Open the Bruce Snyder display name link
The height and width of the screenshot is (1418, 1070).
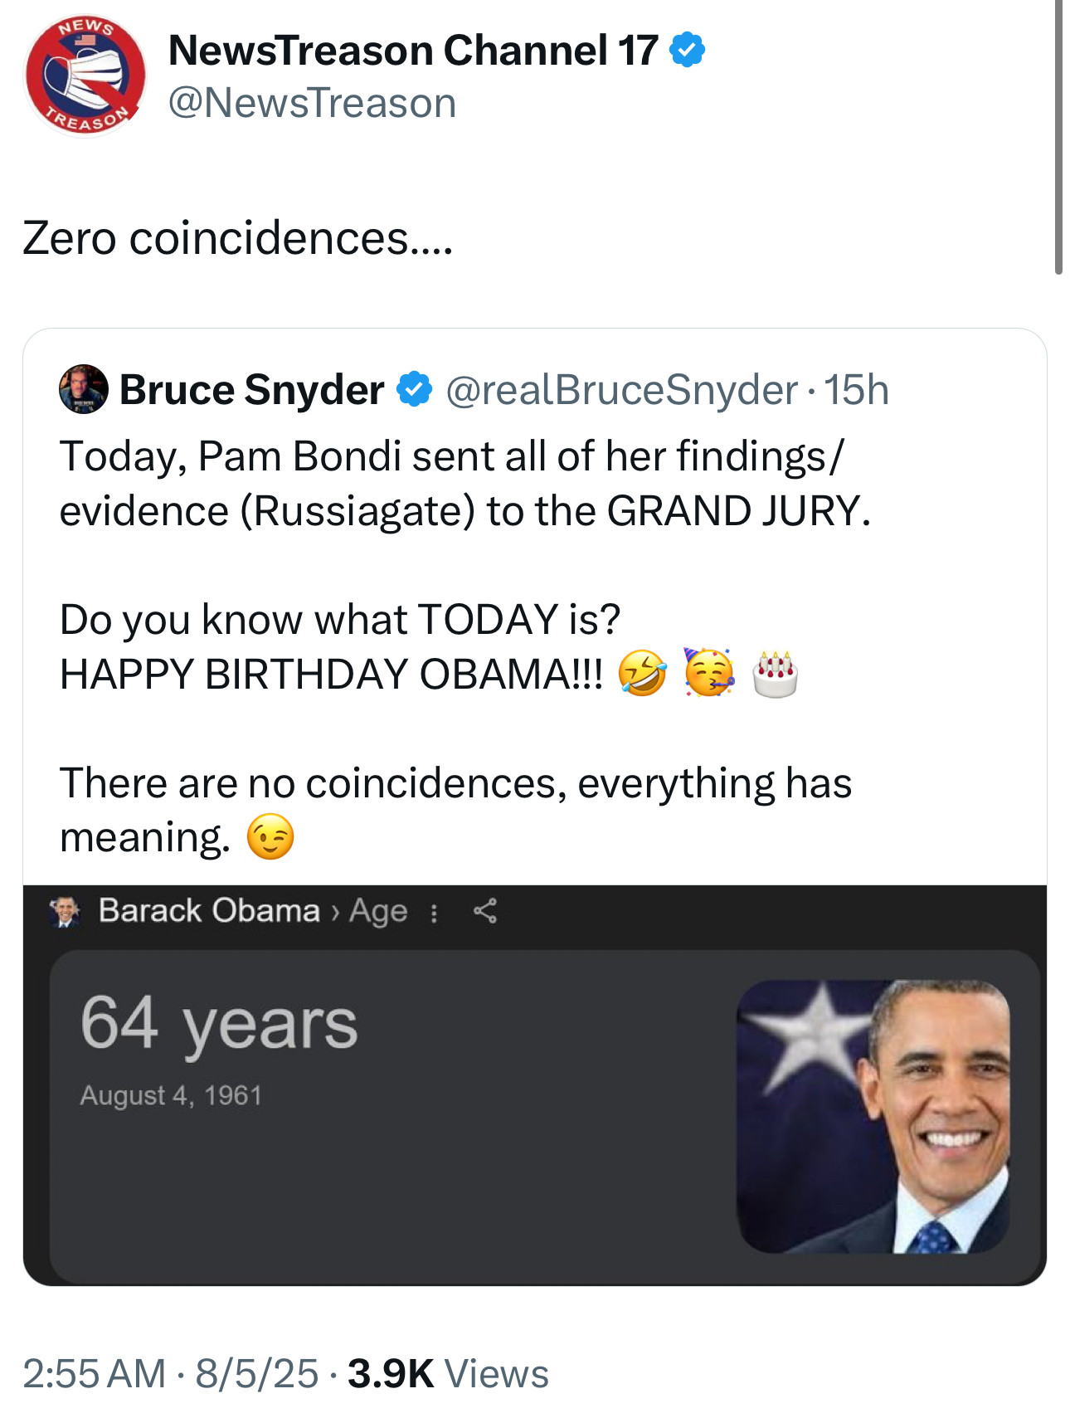click(251, 390)
